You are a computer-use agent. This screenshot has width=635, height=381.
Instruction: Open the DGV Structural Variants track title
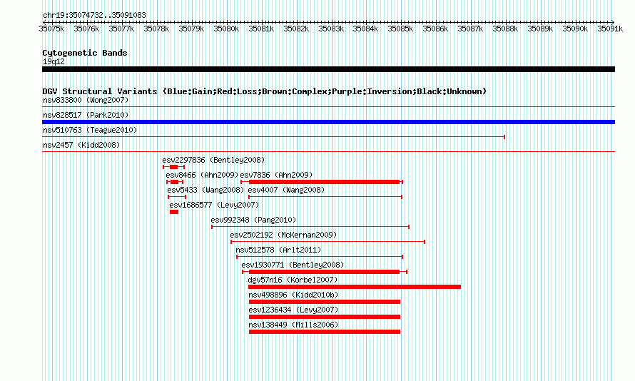[265, 91]
